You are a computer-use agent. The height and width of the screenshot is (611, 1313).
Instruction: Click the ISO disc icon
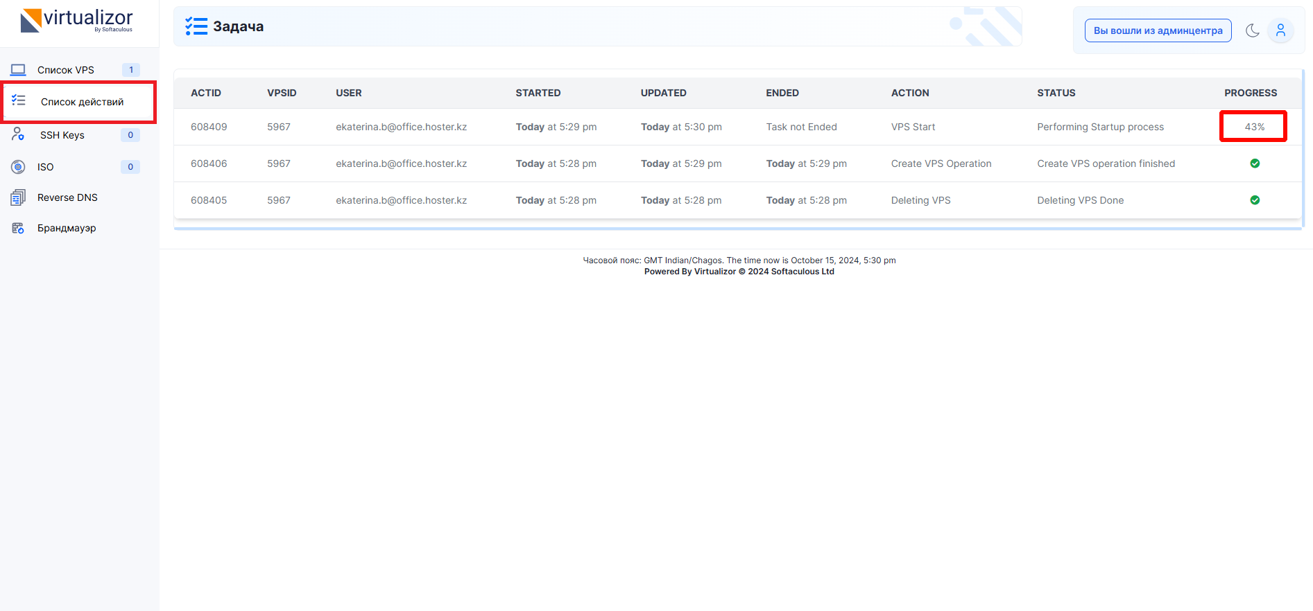[x=18, y=167]
